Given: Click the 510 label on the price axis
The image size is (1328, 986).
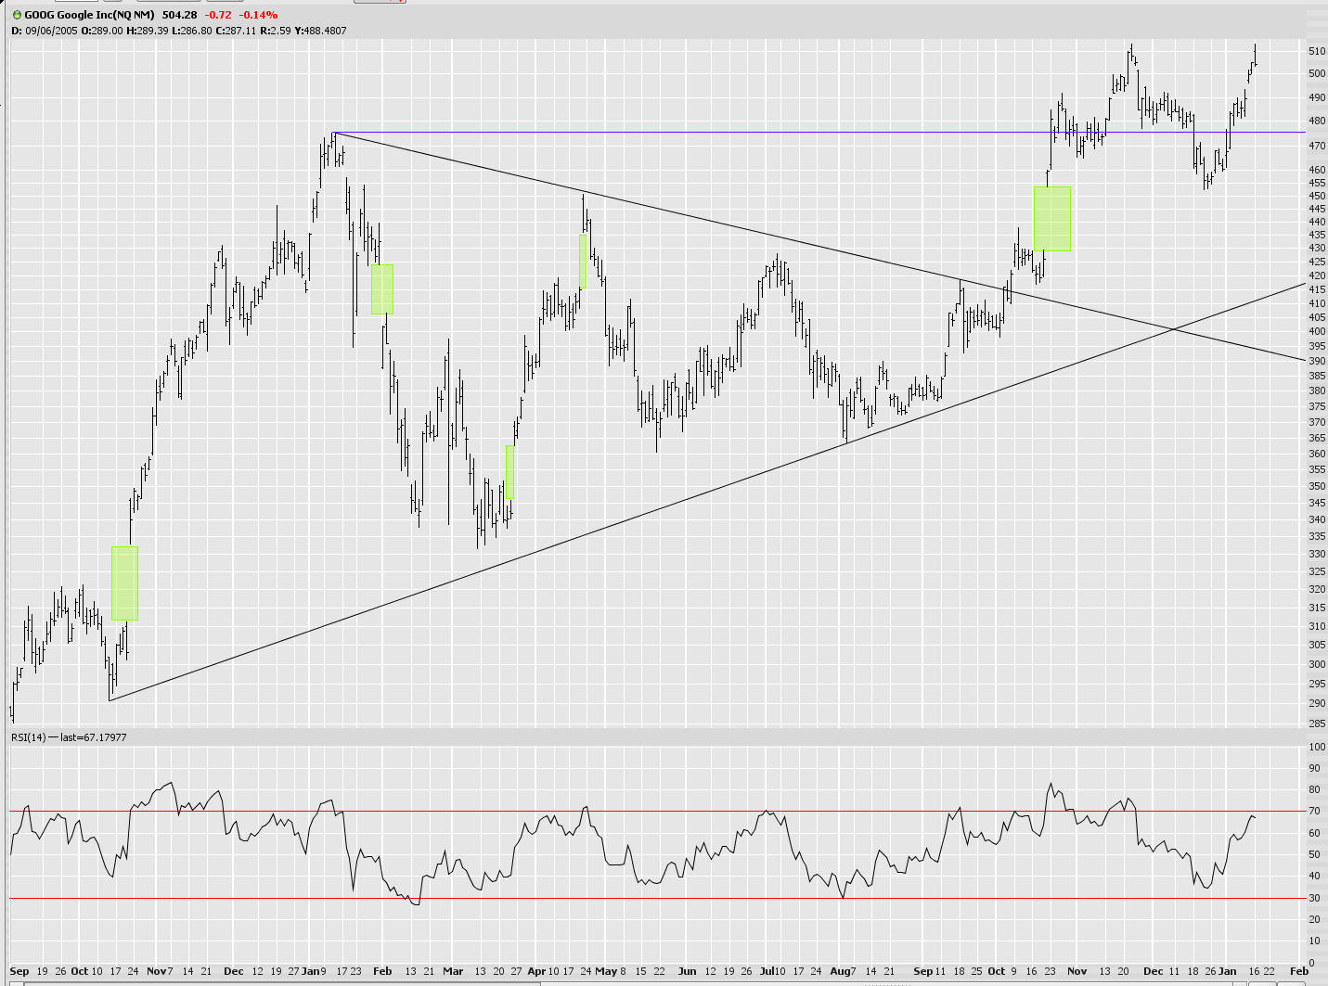Looking at the screenshot, I should point(1317,51).
